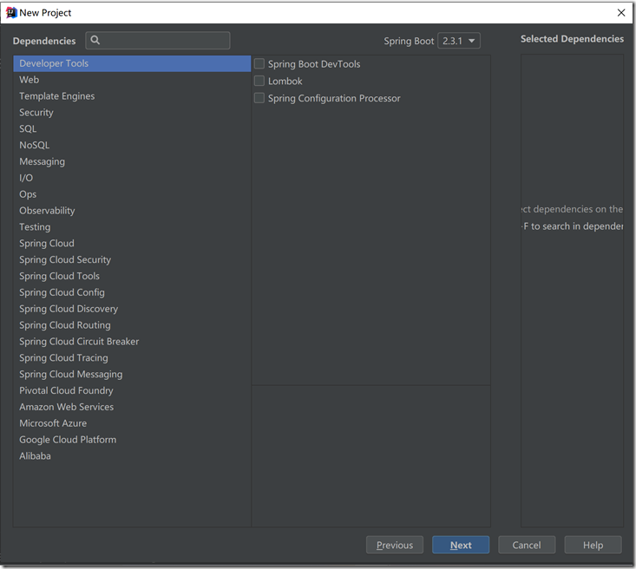The height and width of the screenshot is (569, 636).
Task: Focus the dependencies search field
Action: [x=158, y=40]
